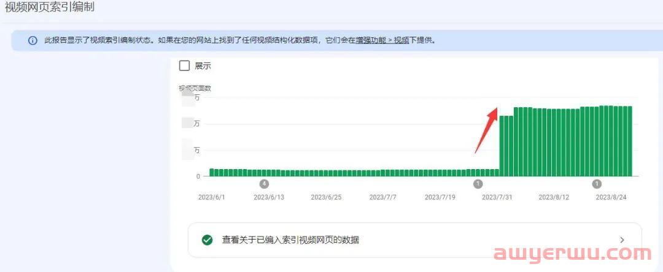Click the marker labeled 1 near 2023/8/24
The image size is (663, 272).
597,184
